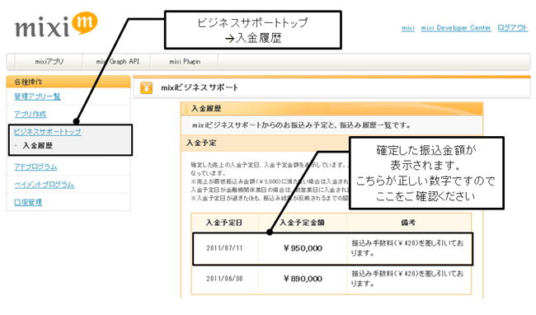Select 入金履歴 sidebar sub-item

[38, 145]
